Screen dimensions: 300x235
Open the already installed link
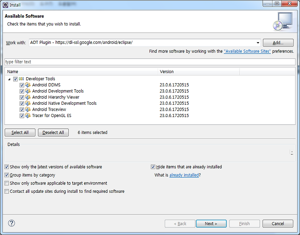[184, 175]
